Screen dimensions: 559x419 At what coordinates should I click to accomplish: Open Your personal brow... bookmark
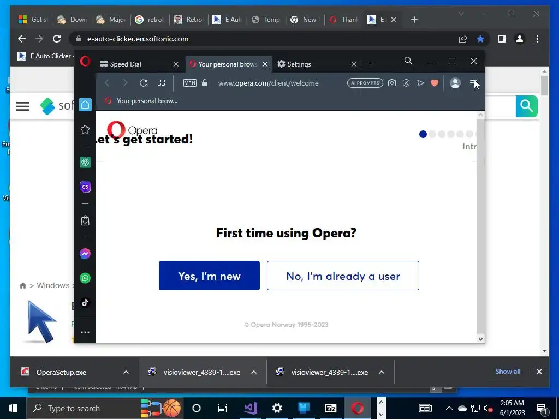pos(141,101)
